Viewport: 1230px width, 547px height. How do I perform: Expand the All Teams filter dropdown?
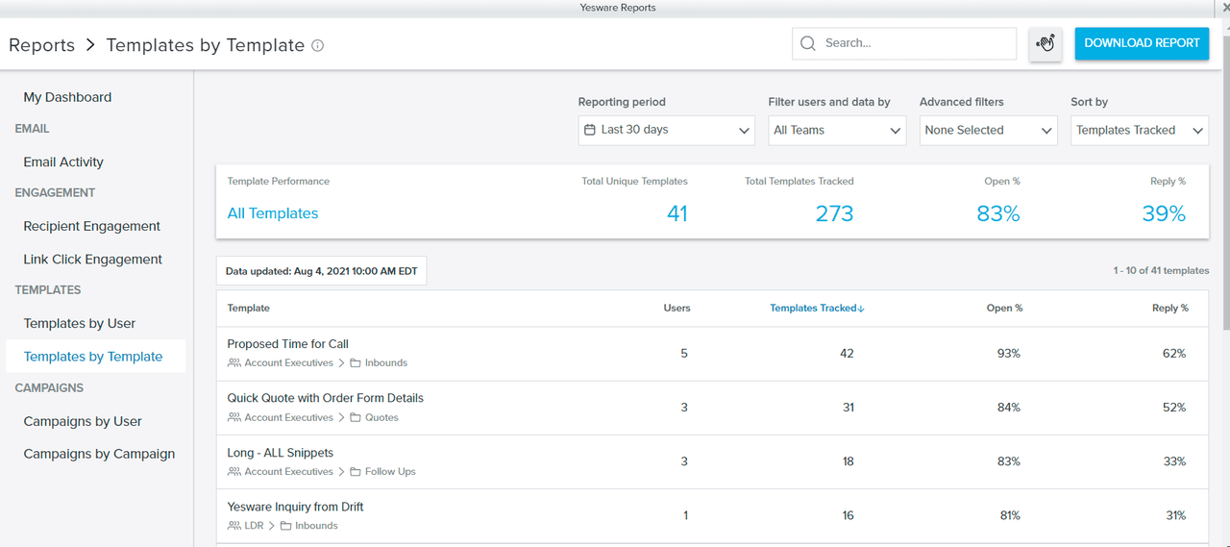click(837, 131)
